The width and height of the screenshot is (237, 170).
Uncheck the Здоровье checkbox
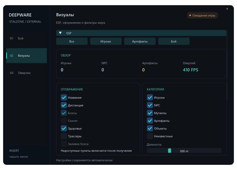[x=64, y=128]
